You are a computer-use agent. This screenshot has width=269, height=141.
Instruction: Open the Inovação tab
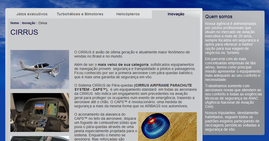(176, 14)
